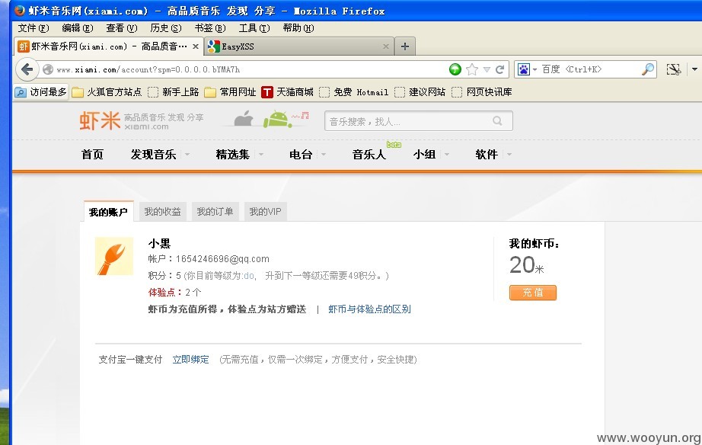
Task: Open the search engine selector dropdown
Action: 534,70
